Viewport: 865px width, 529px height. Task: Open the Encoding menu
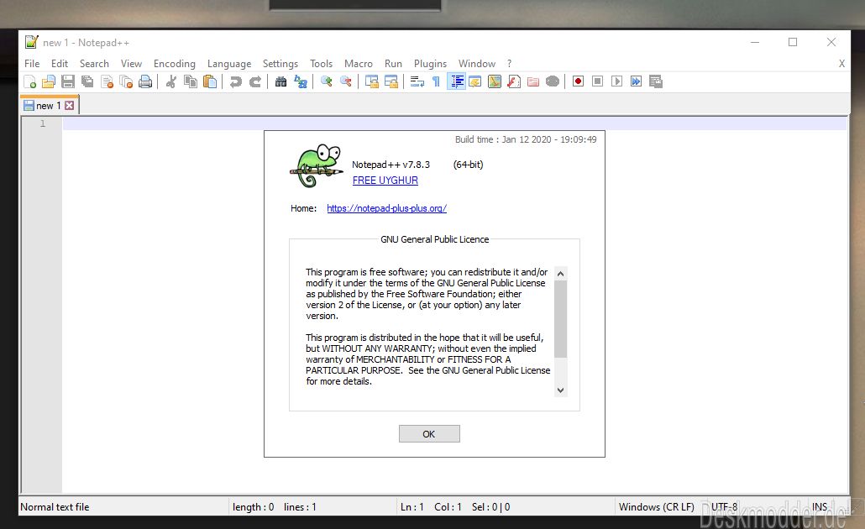pyautogui.click(x=175, y=64)
